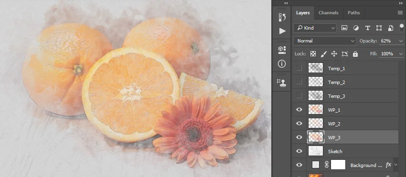Open the Fill slider dropdown arrow

tap(401, 54)
